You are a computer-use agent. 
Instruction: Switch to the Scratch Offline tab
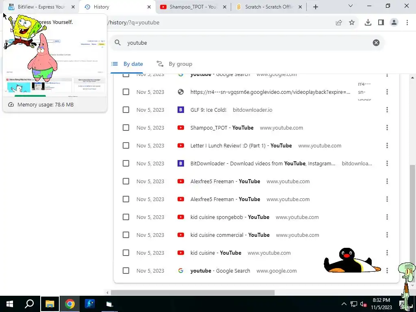(x=269, y=7)
